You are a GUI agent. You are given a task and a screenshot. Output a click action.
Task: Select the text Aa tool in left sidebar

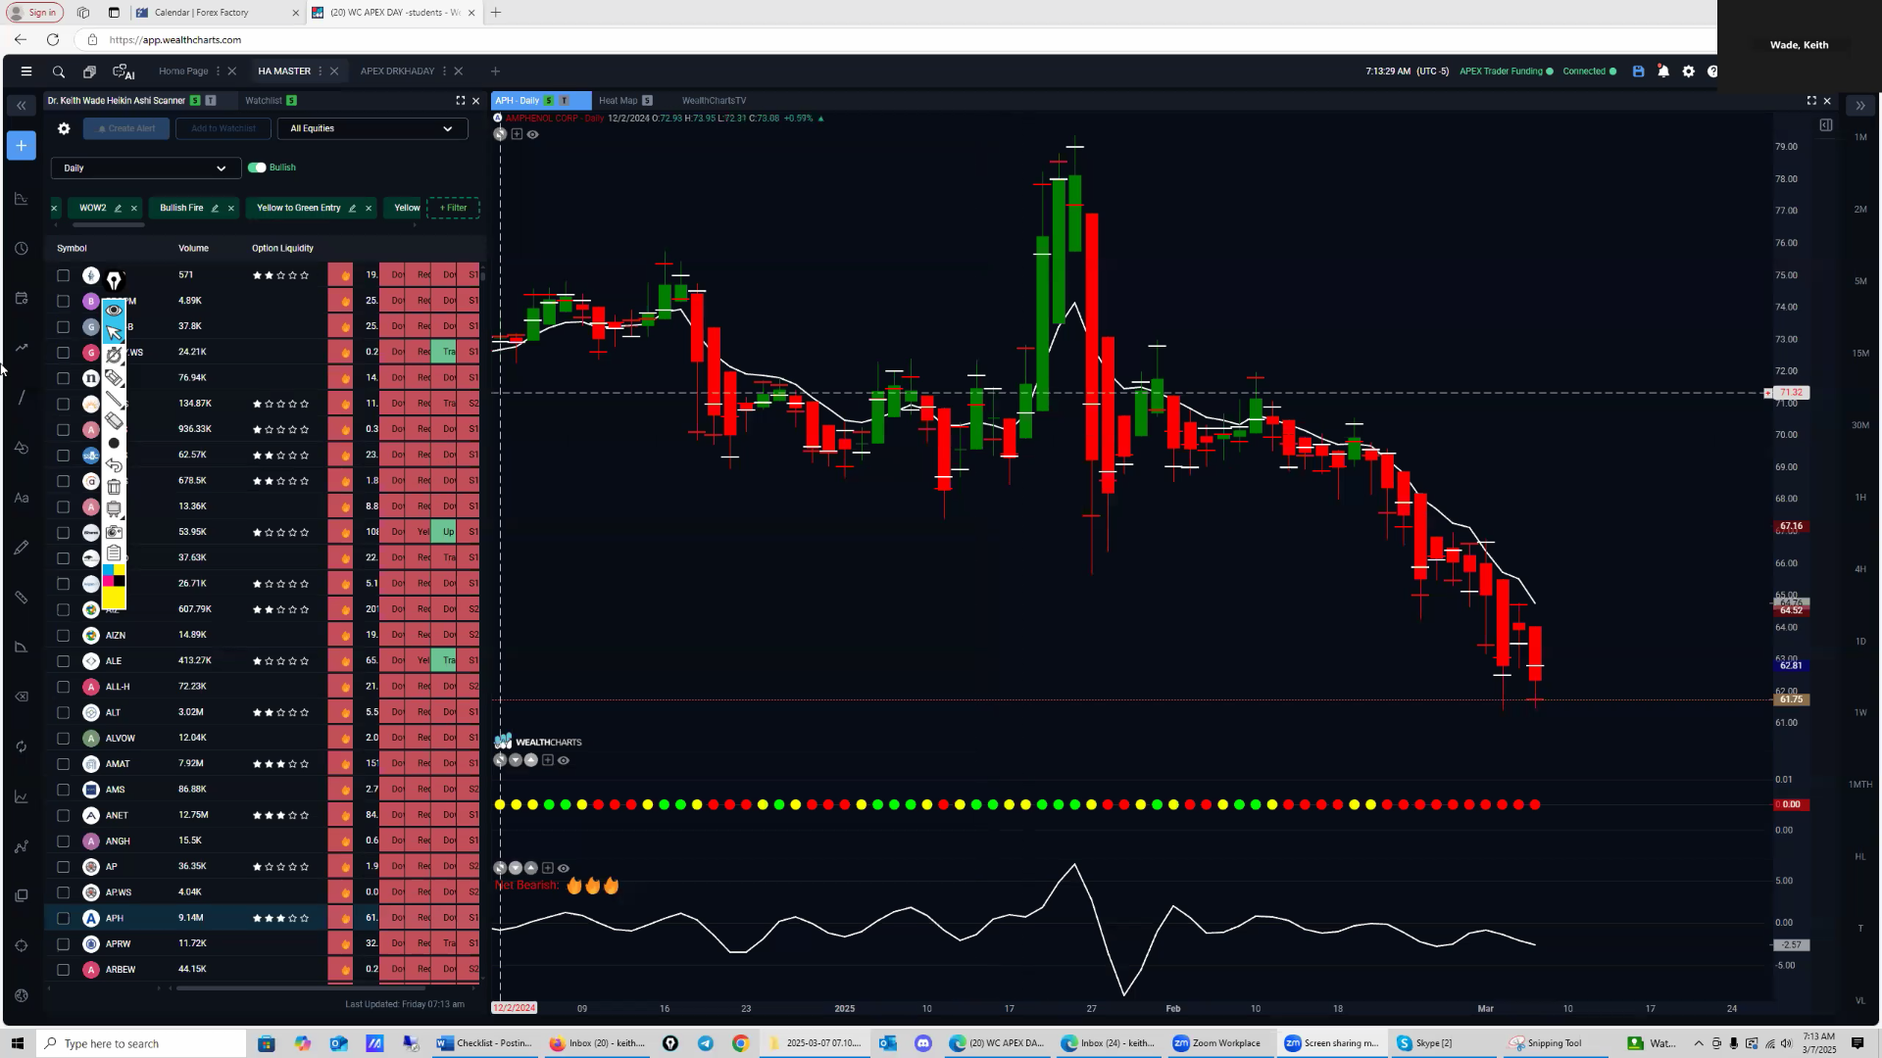pos(22,498)
